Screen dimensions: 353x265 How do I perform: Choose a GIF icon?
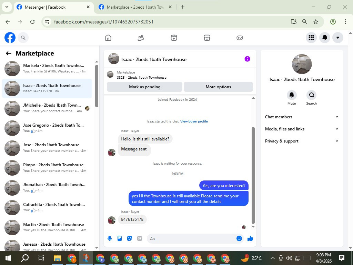pyautogui.click(x=140, y=238)
